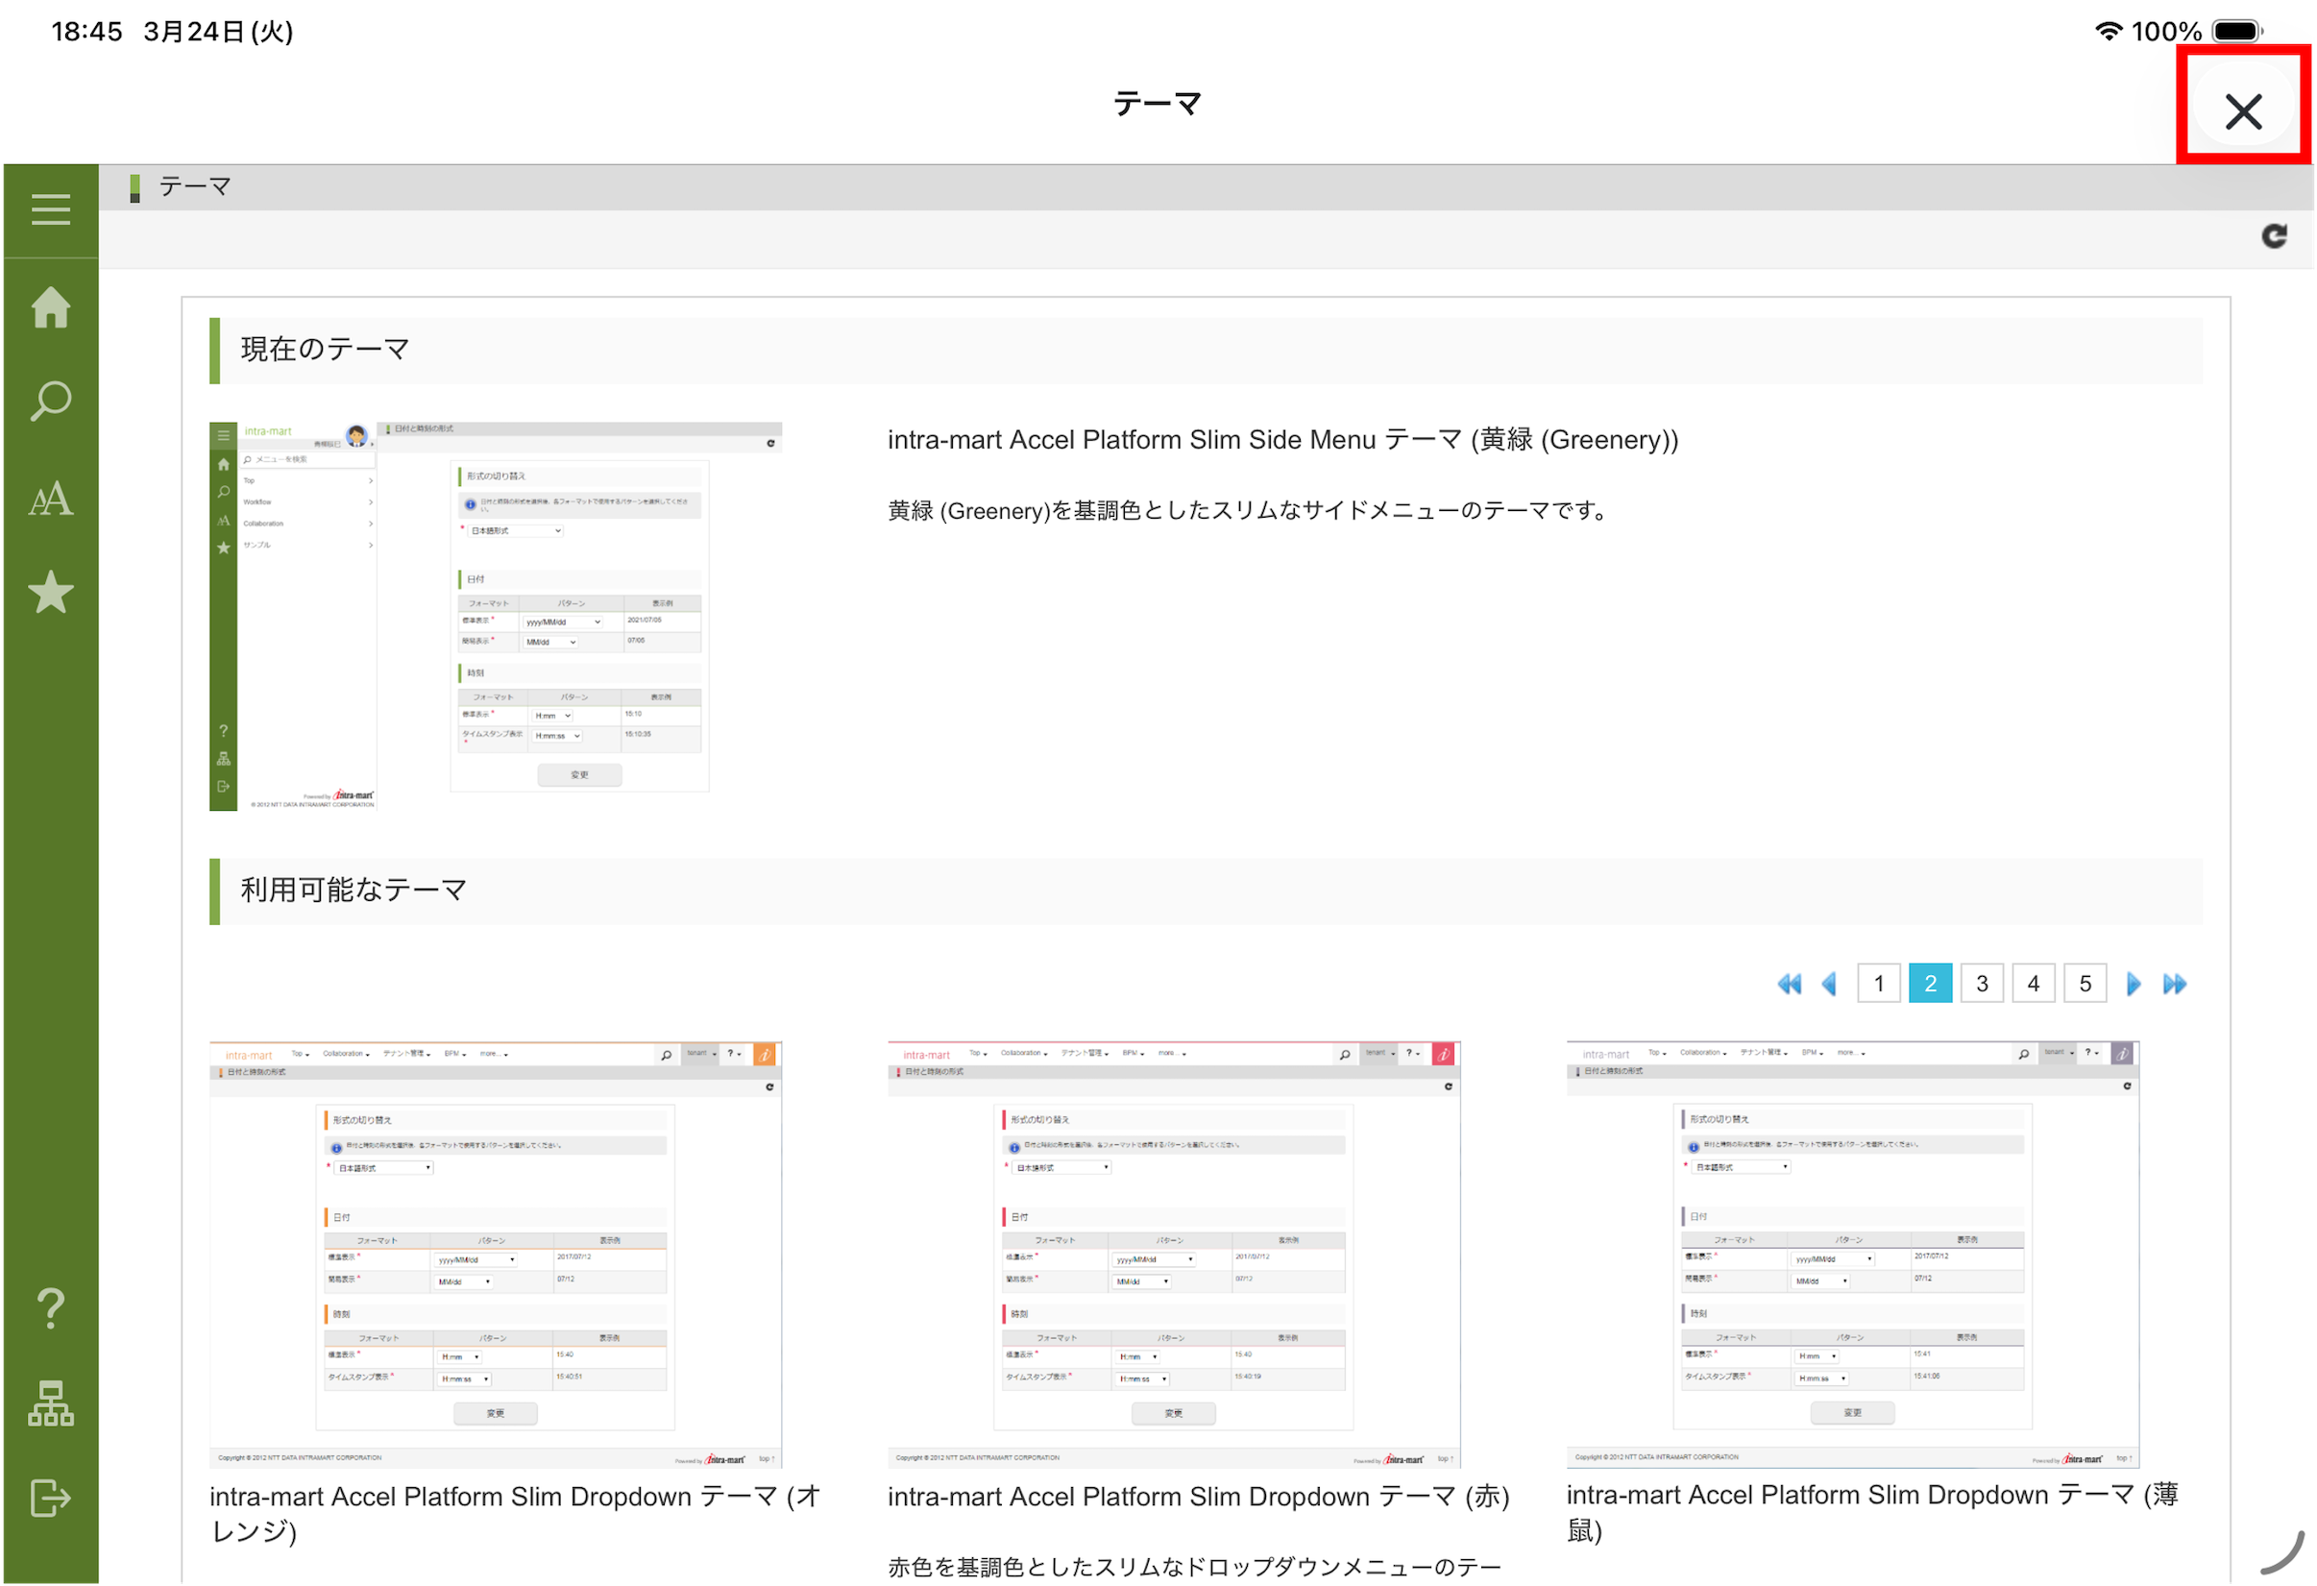Image resolution: width=2317 pixels, height=1586 pixels.
Task: Go to next page (right arrow)
Action: tap(2134, 985)
